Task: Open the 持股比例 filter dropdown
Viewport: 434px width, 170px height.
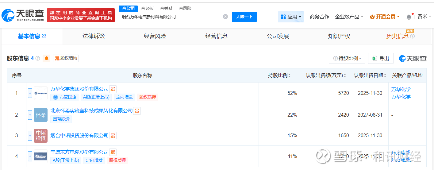Action: click(347, 58)
